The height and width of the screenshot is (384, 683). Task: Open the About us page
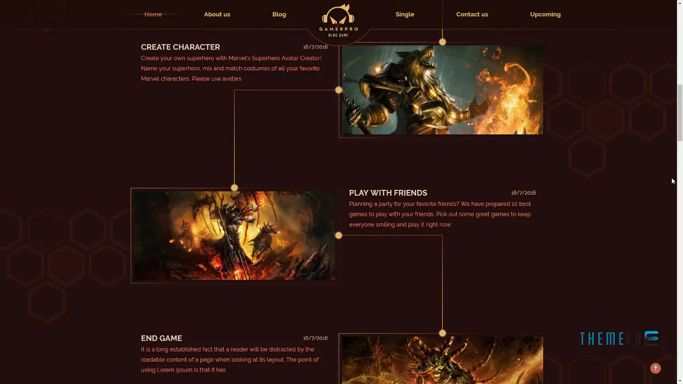[x=217, y=14]
